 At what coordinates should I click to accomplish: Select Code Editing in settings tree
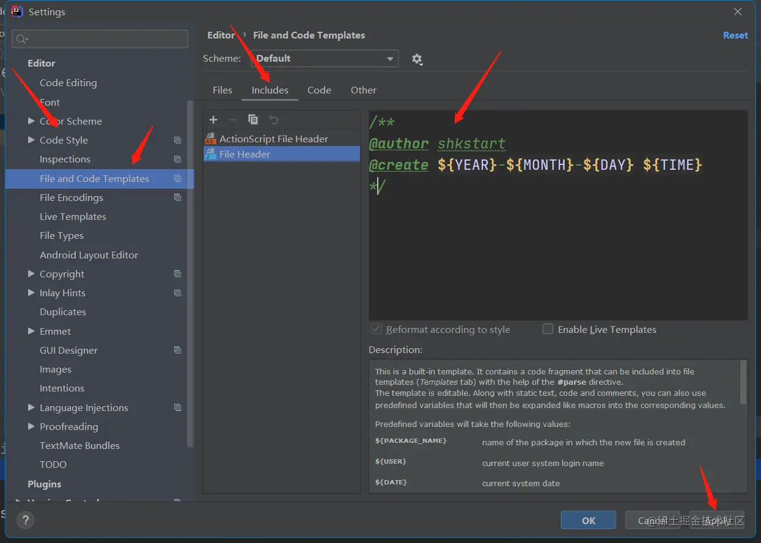[68, 83]
